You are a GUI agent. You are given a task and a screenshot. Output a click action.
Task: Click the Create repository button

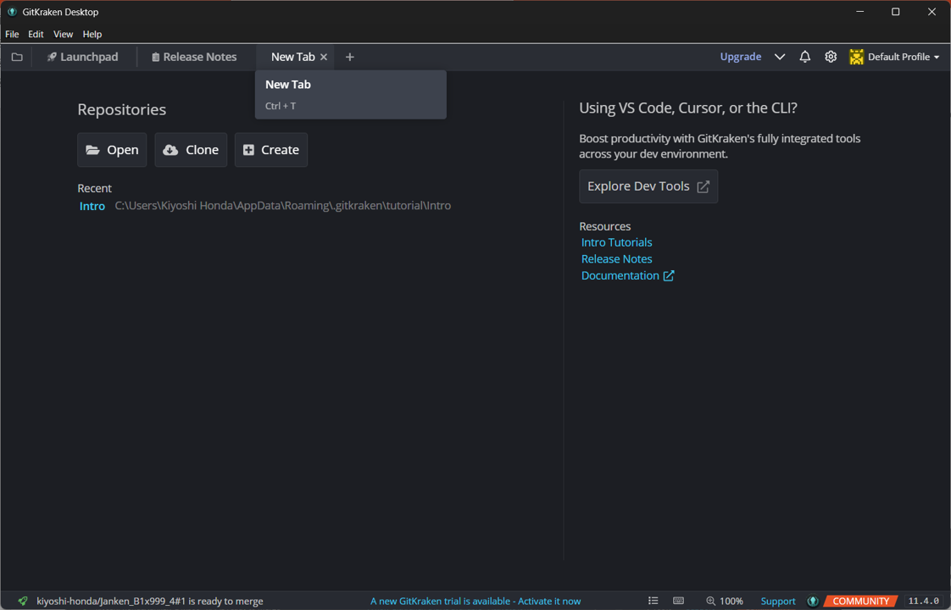coord(271,150)
